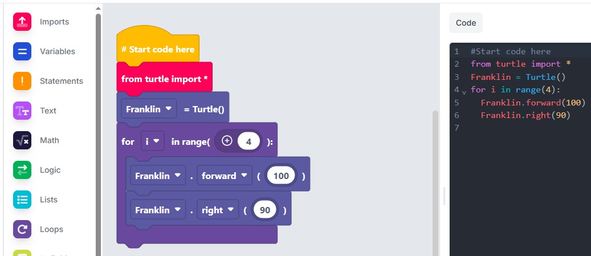Open Franklin variable dropdown in Turtle() block
Screen dimensions: 591x256
pos(149,109)
